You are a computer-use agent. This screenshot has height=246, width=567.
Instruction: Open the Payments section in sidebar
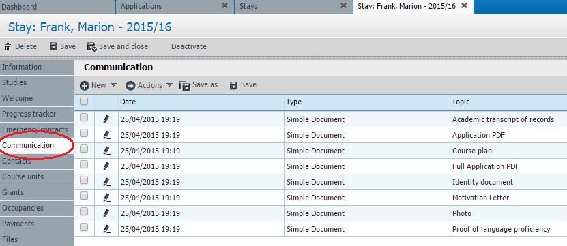point(37,224)
